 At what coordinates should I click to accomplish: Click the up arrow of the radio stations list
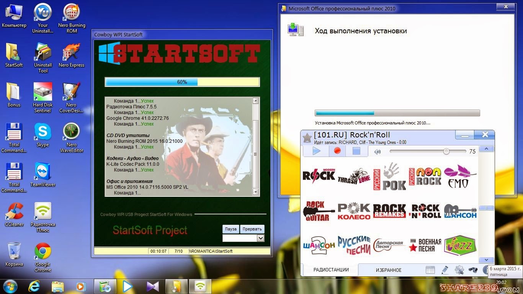tap(487, 149)
